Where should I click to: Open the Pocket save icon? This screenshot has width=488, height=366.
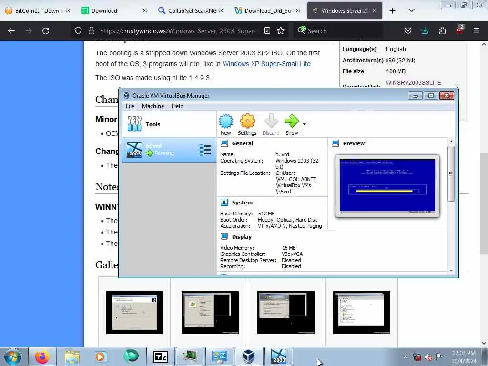[x=408, y=30]
